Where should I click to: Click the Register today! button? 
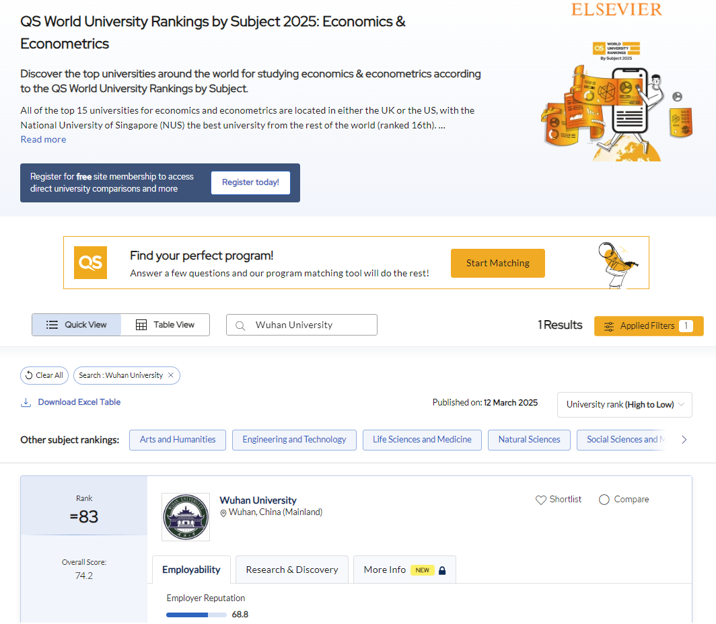(250, 183)
